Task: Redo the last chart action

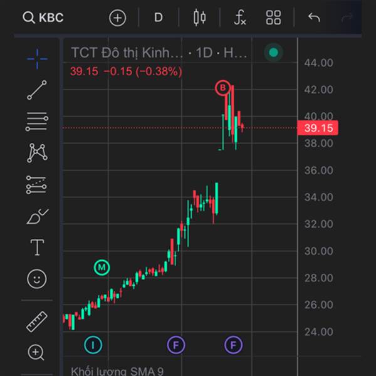Action: (347, 18)
